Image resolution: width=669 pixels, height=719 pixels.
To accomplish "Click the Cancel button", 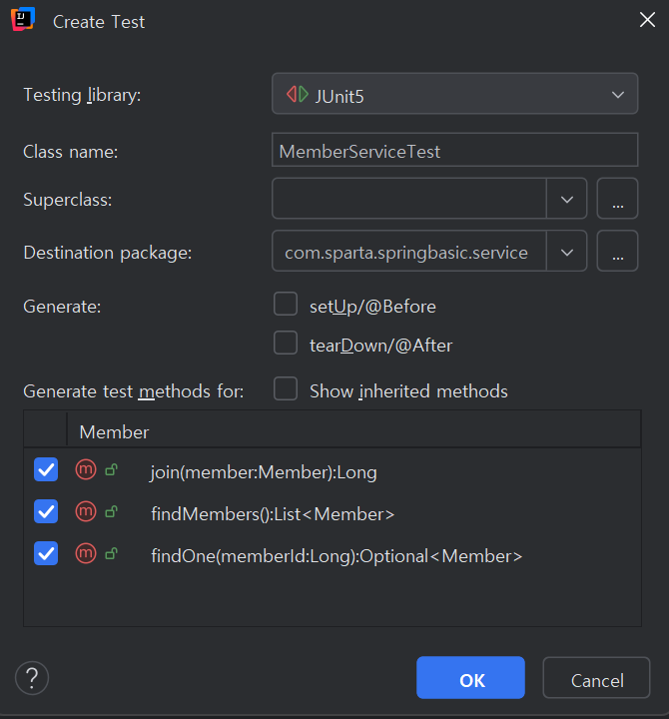I will coord(596,678).
